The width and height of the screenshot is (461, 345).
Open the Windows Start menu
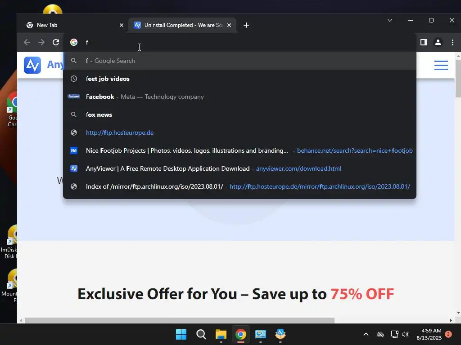pos(181,334)
